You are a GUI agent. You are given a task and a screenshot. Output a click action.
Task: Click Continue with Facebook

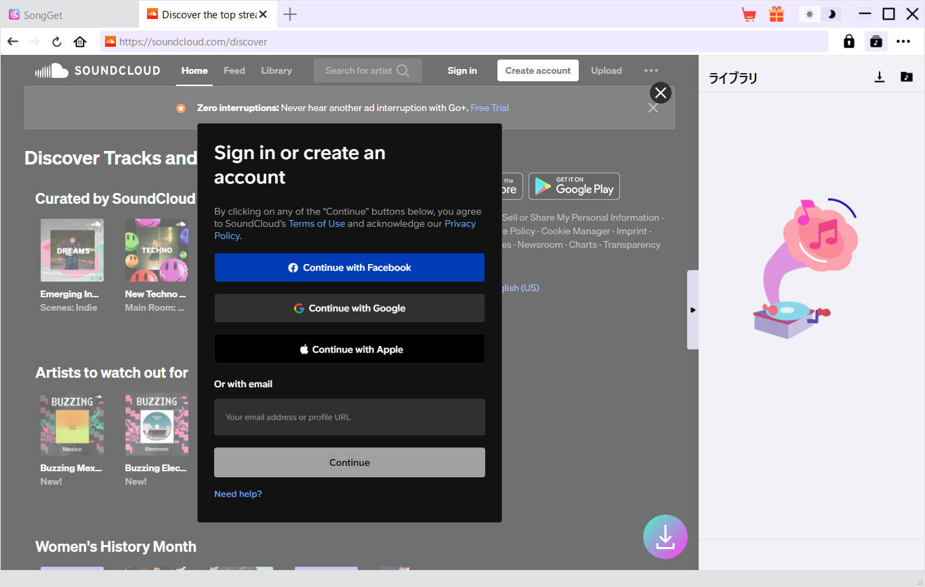point(350,267)
